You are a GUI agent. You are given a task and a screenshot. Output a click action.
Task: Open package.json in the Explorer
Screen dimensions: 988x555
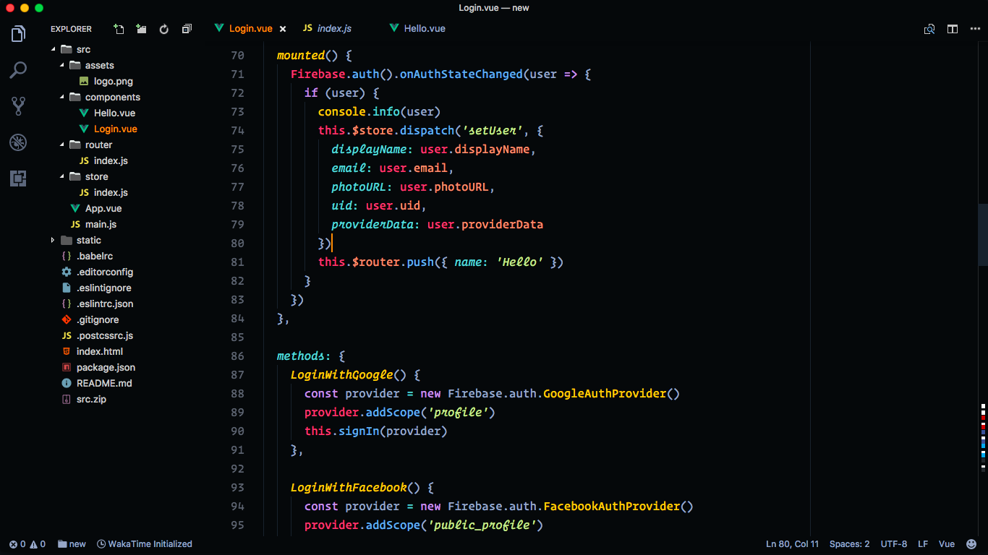[106, 367]
